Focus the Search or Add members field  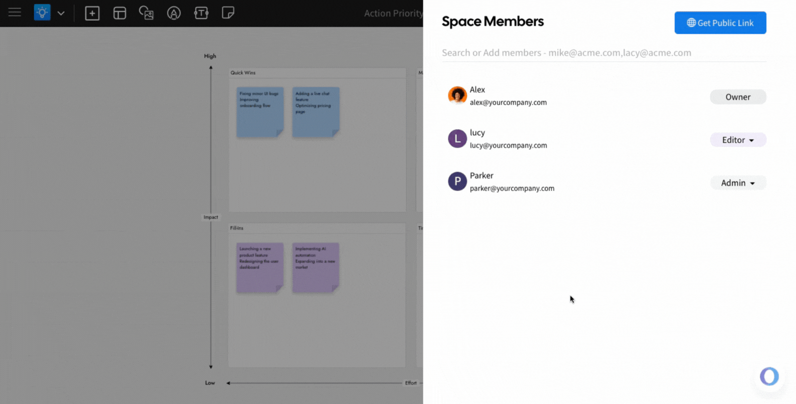(604, 53)
